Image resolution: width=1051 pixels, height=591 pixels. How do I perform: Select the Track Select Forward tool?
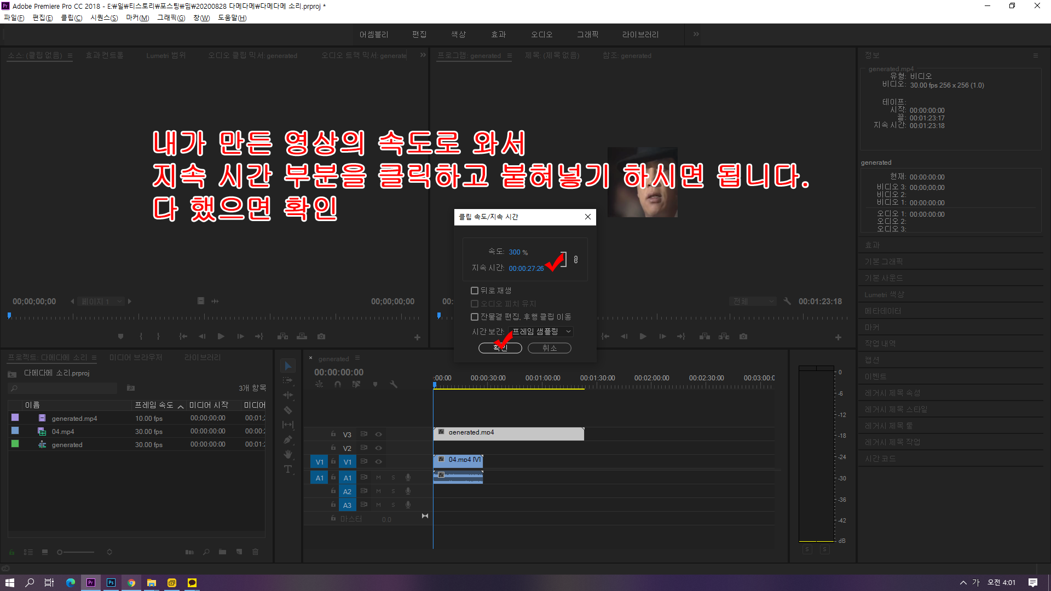(288, 380)
